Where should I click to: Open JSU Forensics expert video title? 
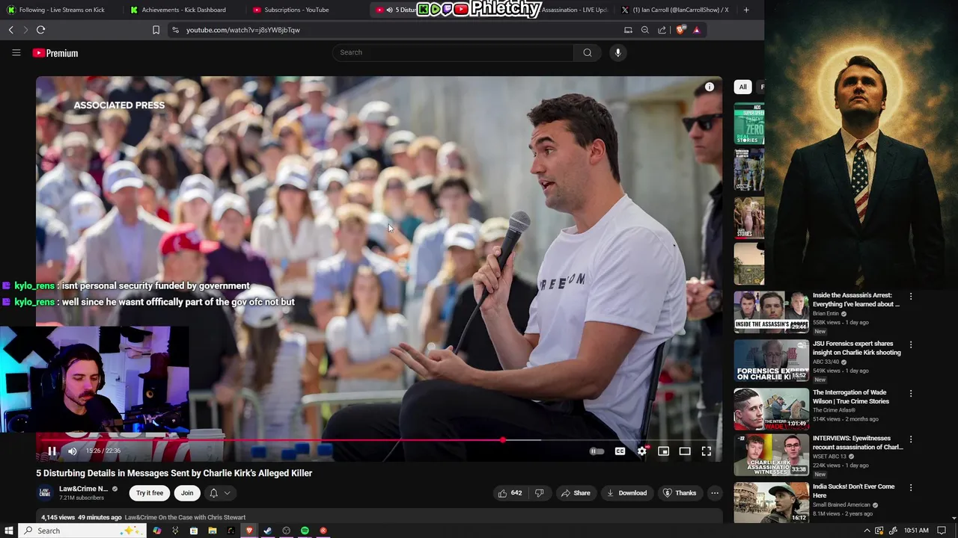(x=857, y=348)
